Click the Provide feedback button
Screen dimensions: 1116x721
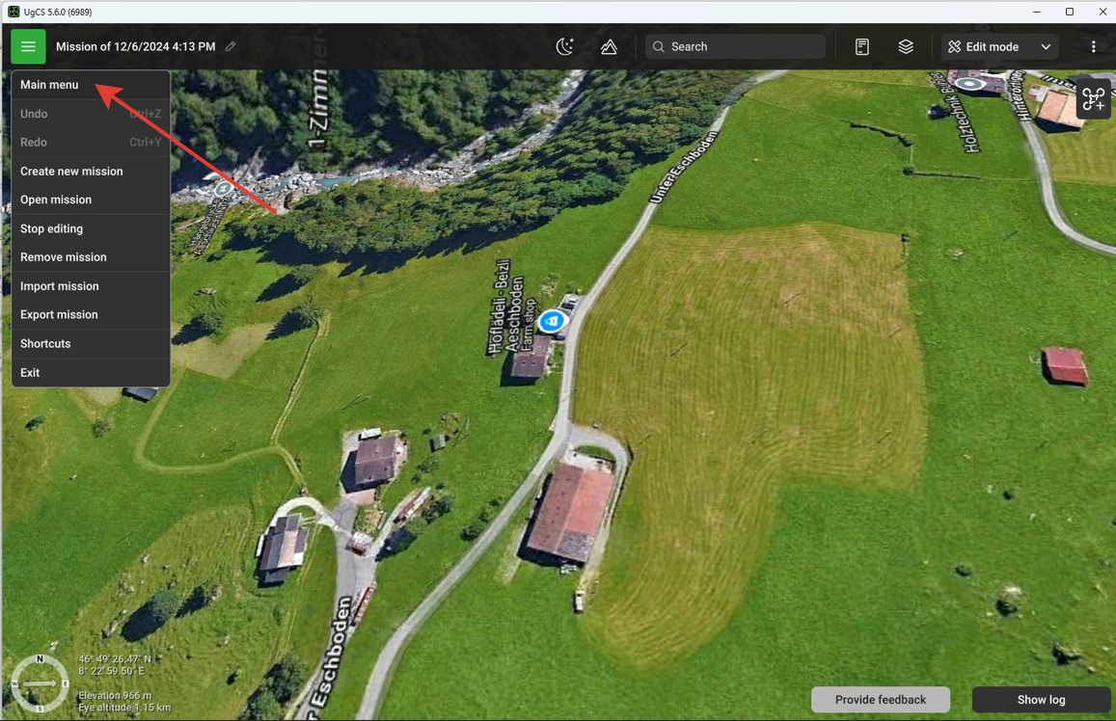(x=881, y=700)
